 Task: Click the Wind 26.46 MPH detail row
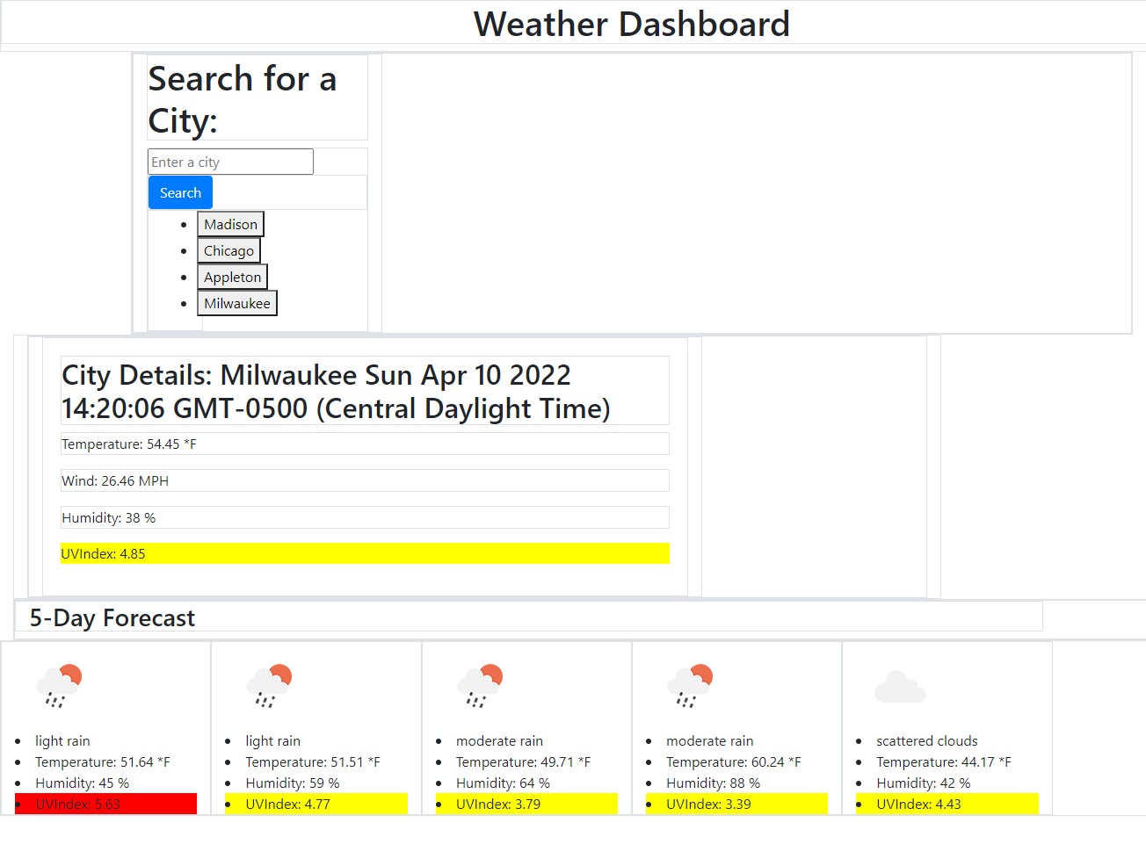click(365, 480)
